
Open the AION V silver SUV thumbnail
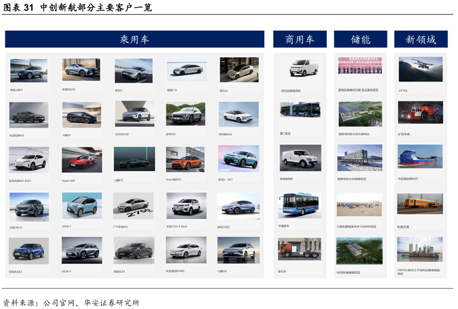(82, 250)
